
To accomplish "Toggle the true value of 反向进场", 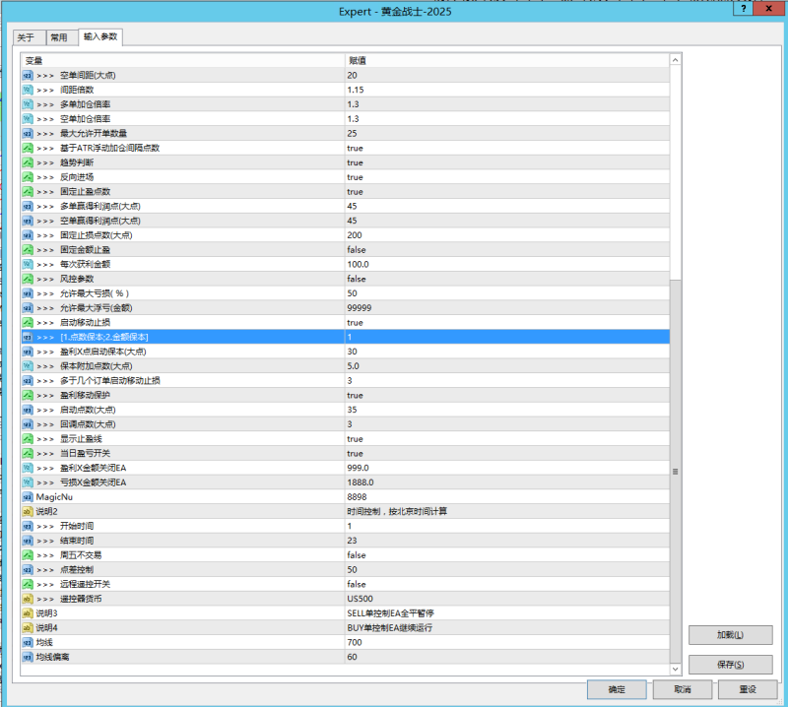I will (355, 177).
